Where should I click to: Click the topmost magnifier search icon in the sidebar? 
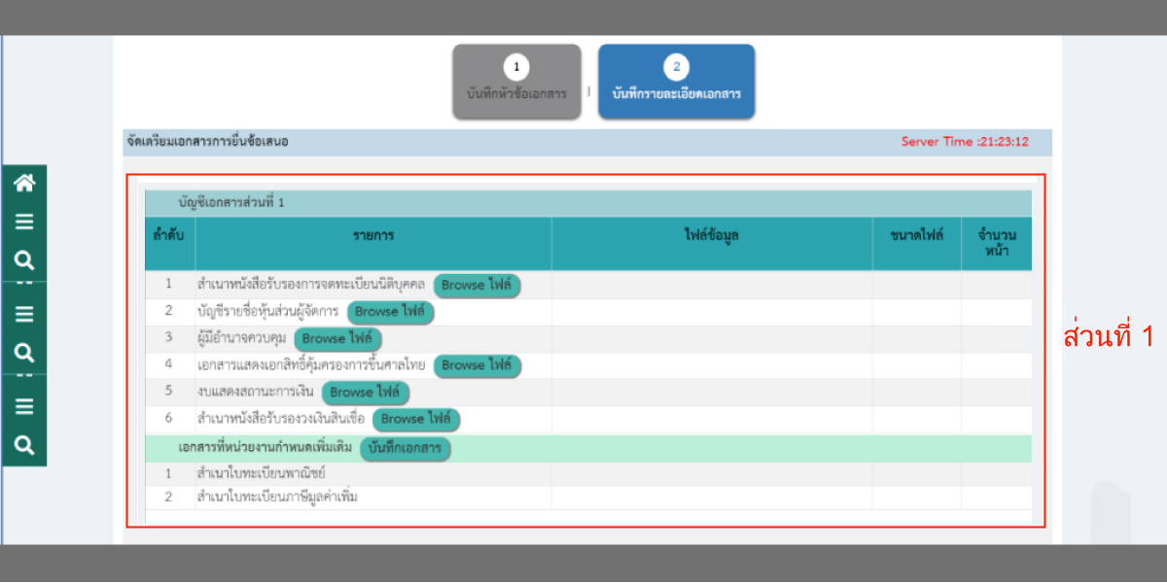click(24, 260)
